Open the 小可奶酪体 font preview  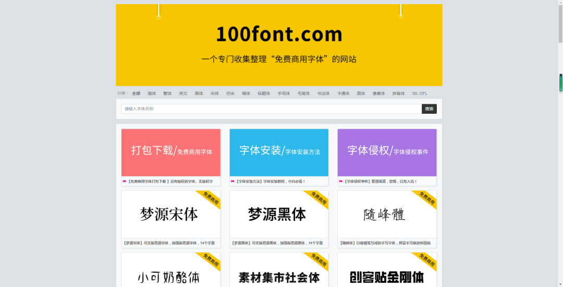[x=171, y=270]
